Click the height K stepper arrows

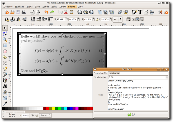coord(110,19)
